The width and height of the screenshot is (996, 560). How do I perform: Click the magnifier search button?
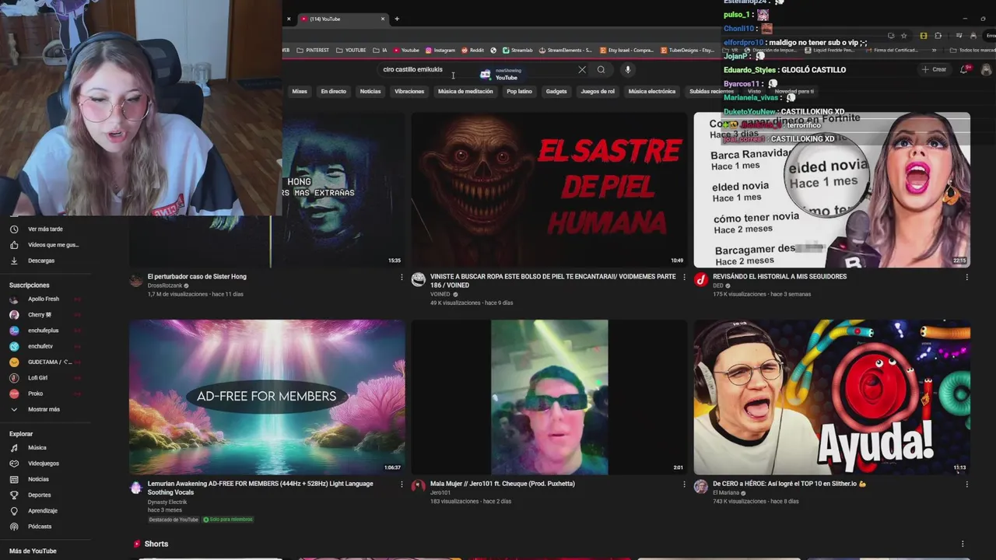coord(601,70)
